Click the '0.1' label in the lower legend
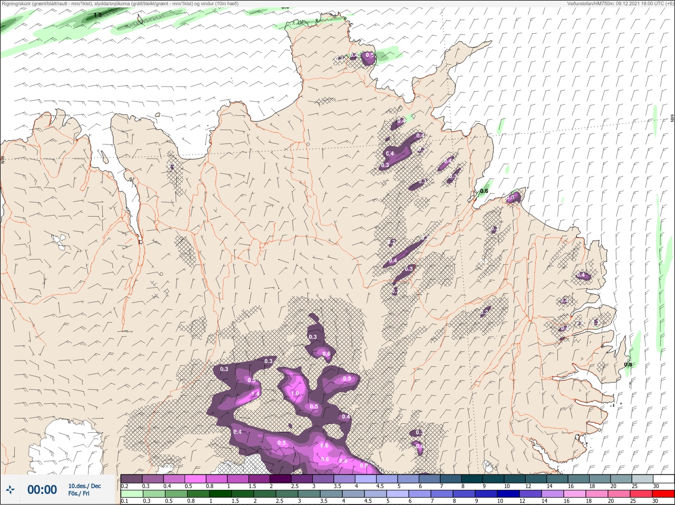Screen dimensions: 675x505 (x=124, y=501)
